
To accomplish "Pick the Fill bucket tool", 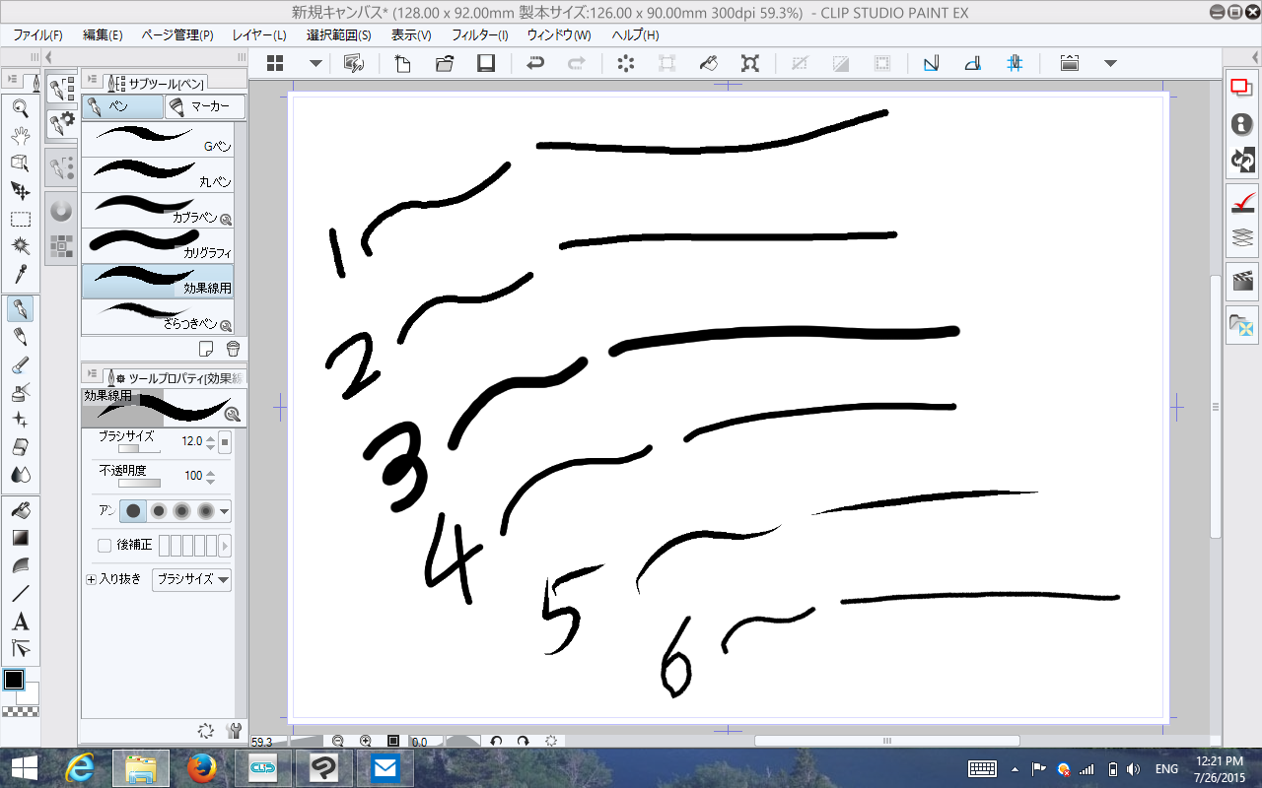I will 20,510.
